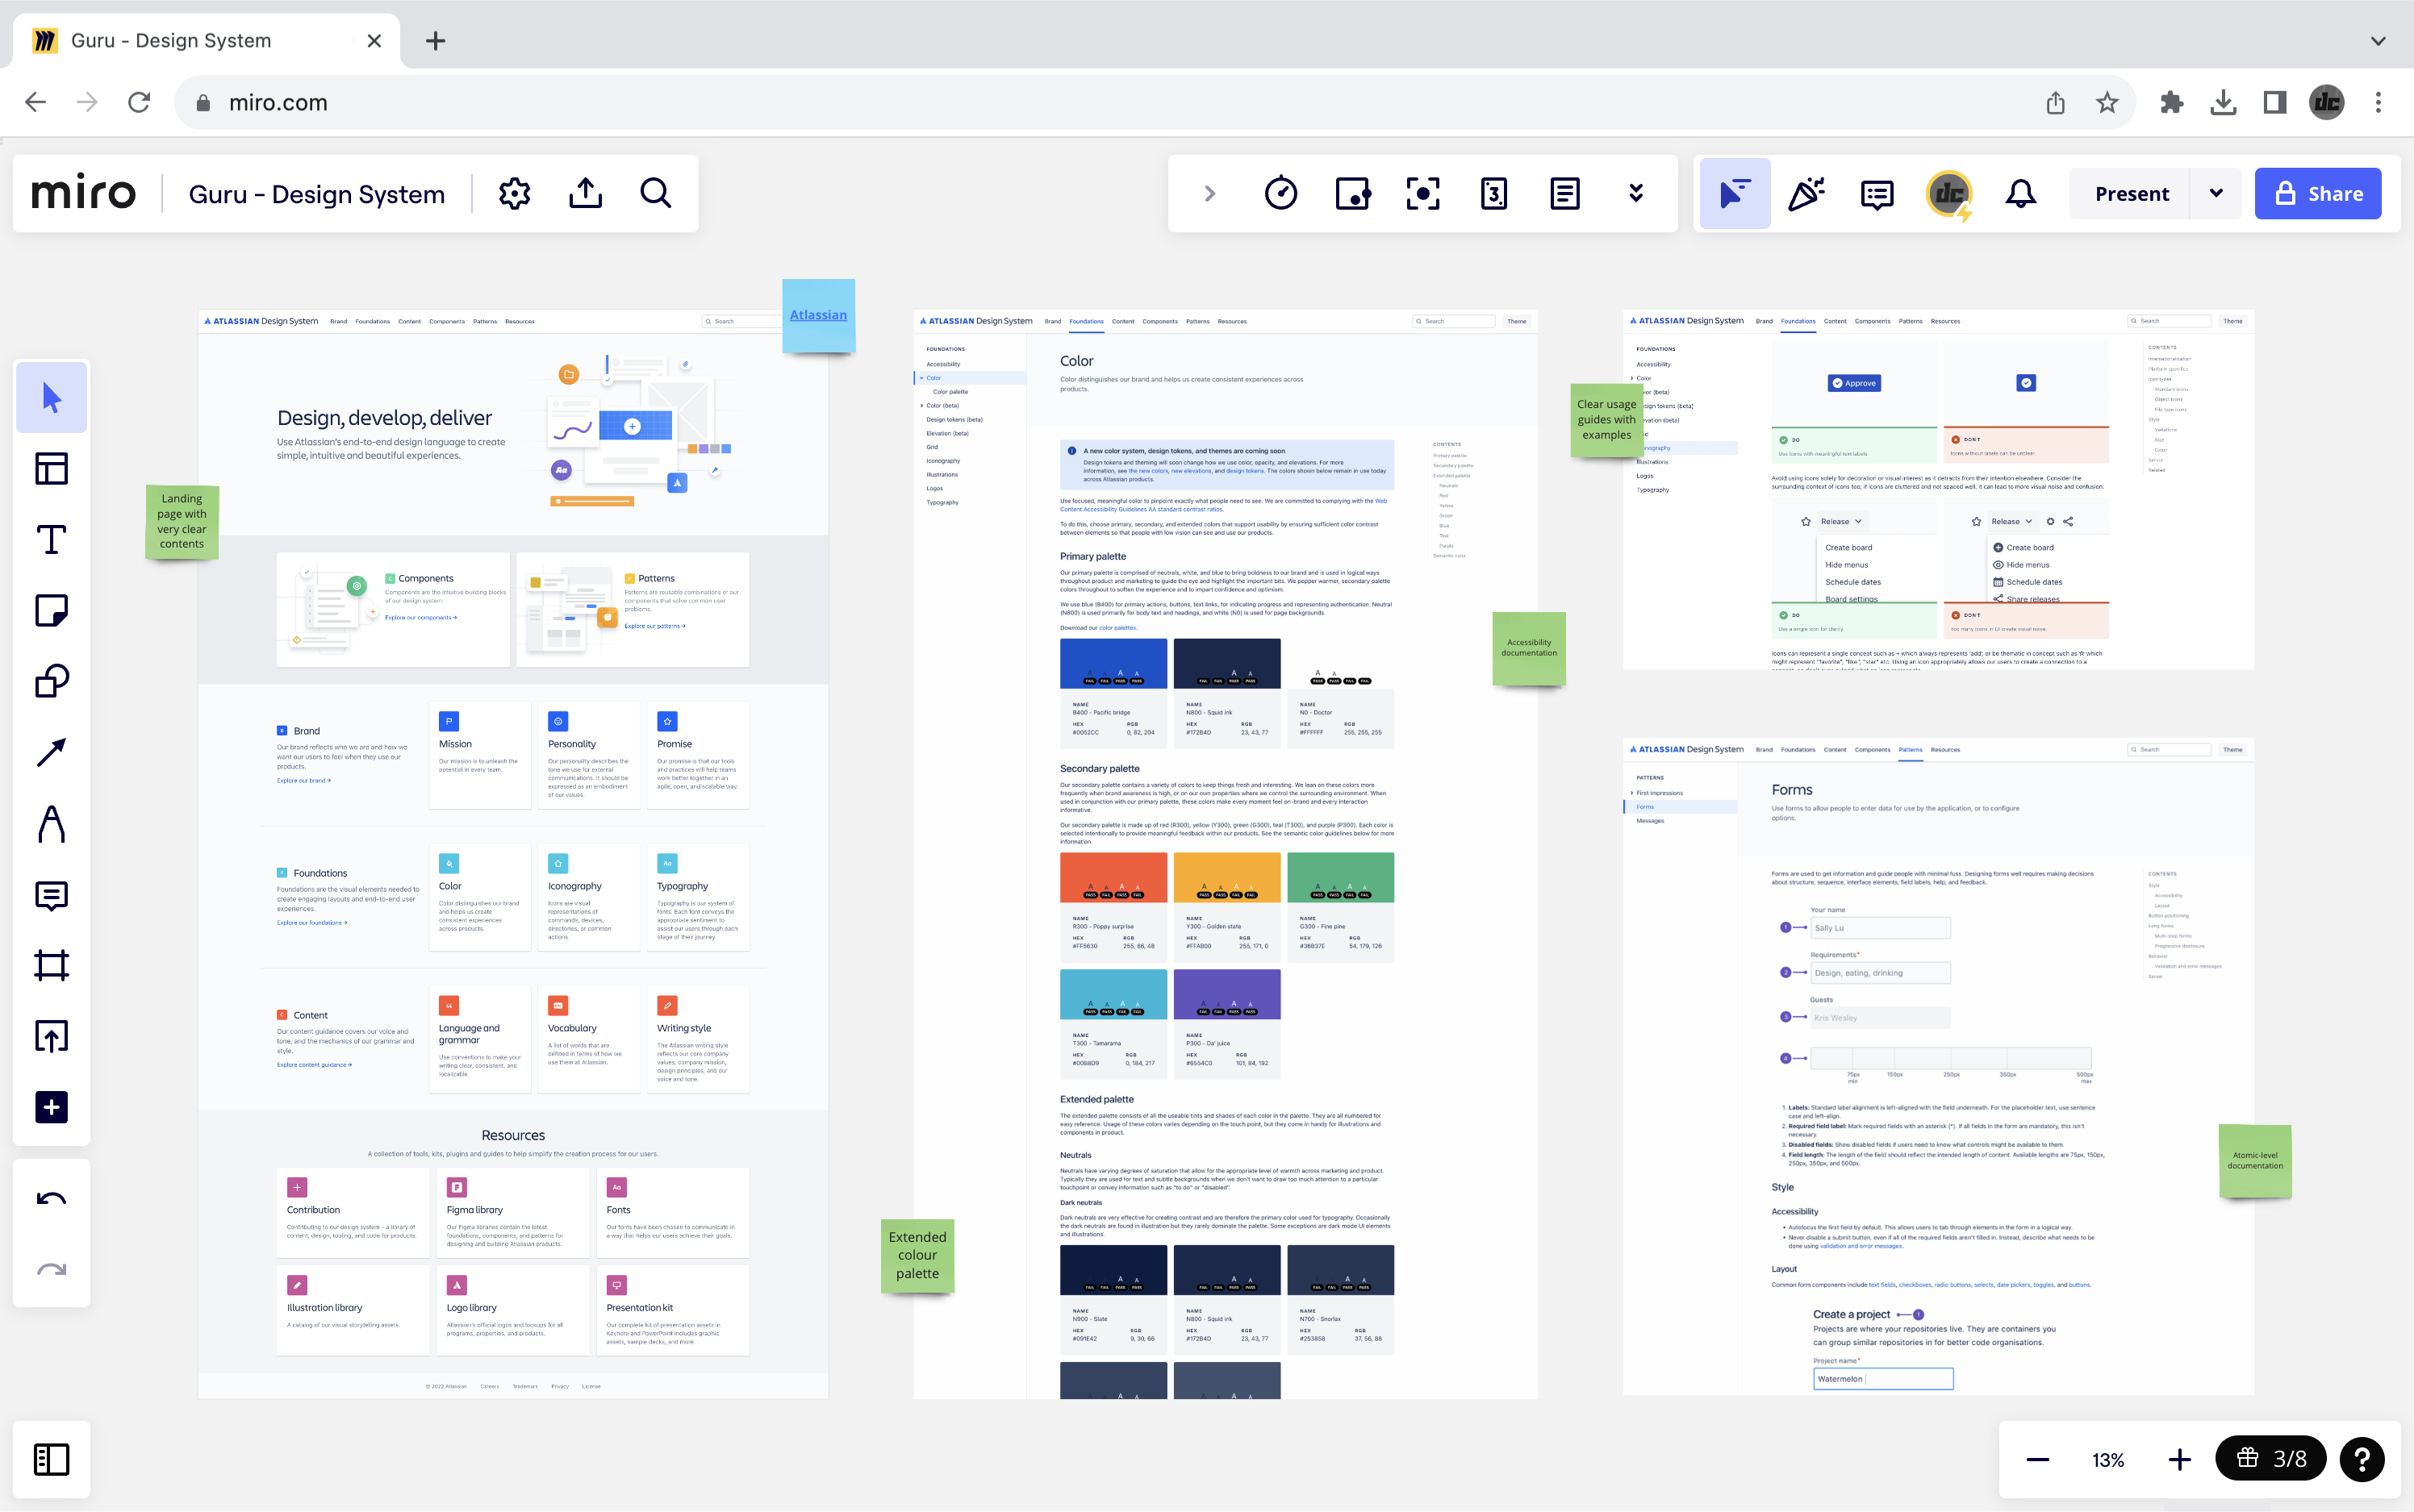
Task: Open notifications bell
Action: (x=2021, y=193)
